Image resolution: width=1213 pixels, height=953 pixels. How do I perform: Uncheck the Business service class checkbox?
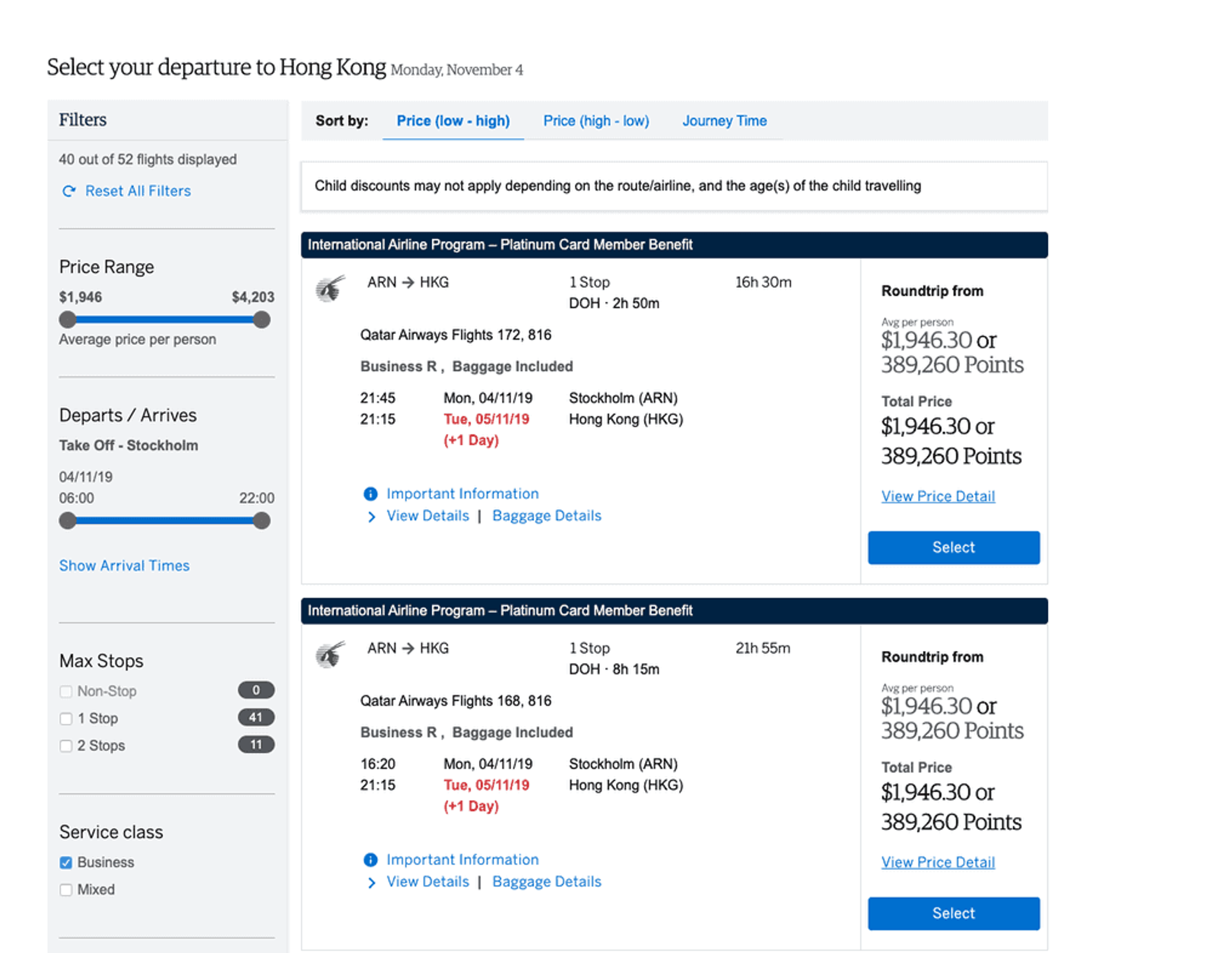[x=66, y=863]
